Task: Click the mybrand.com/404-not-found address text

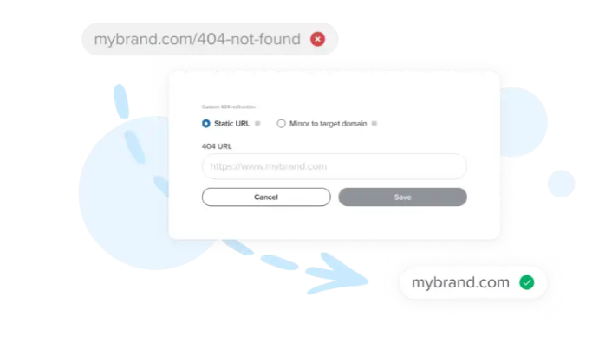Action: [197, 39]
